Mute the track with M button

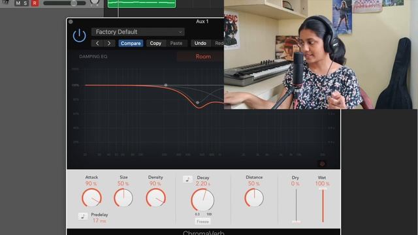click(x=18, y=3)
